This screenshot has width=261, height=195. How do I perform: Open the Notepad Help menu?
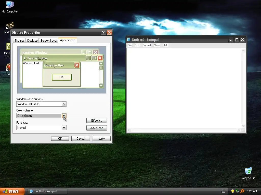pyautogui.click(x=165, y=45)
